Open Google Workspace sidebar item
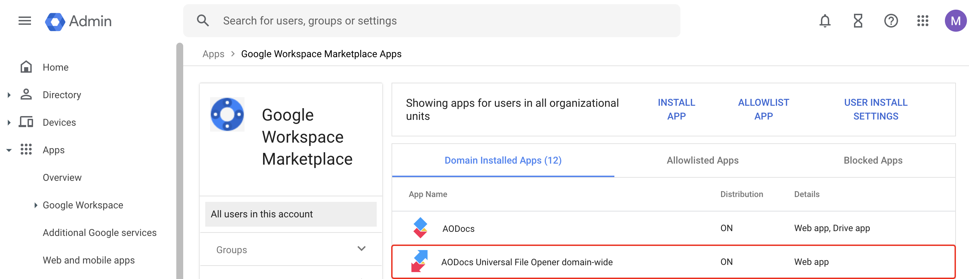Screen dimensions: 969x279 point(83,205)
